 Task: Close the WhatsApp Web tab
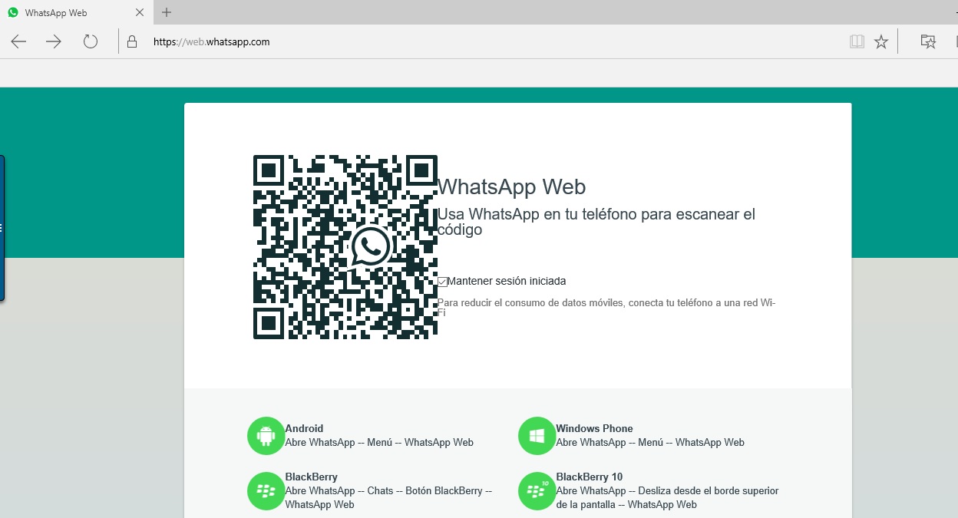[139, 12]
